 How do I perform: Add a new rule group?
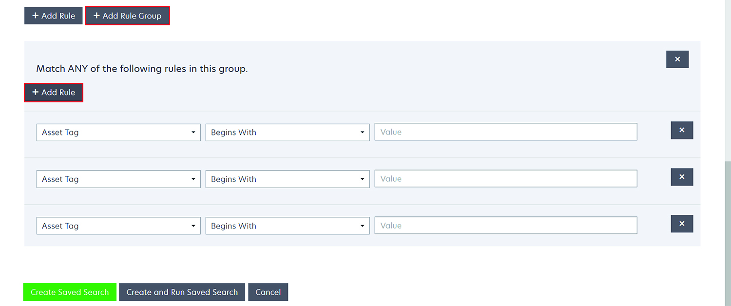pyautogui.click(x=127, y=16)
